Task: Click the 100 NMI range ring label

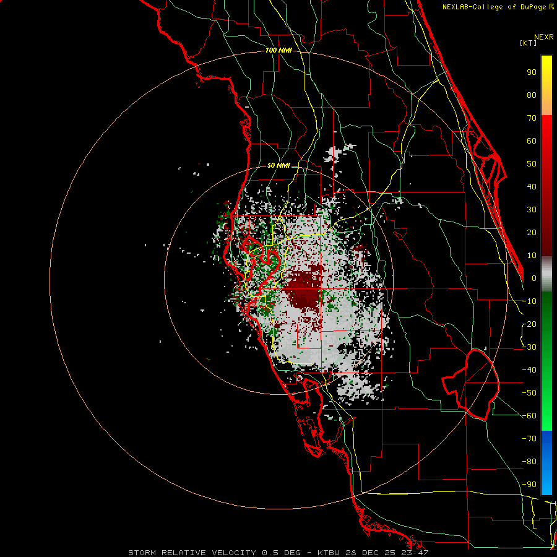Action: point(278,51)
